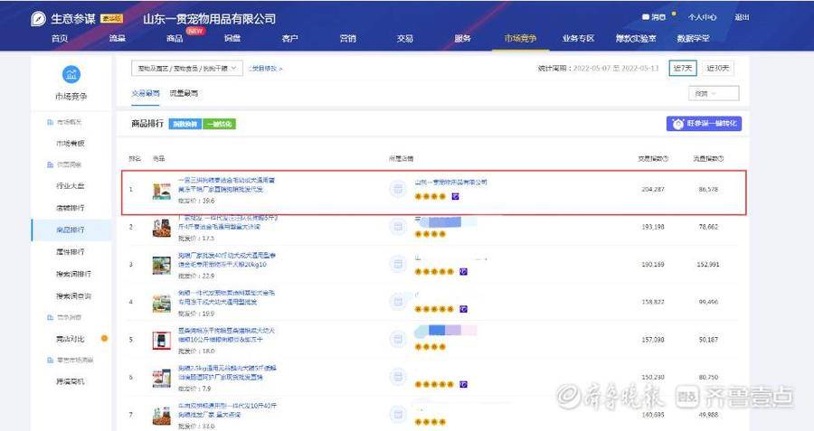Select 店铺排行 in sidebar

[71, 208]
